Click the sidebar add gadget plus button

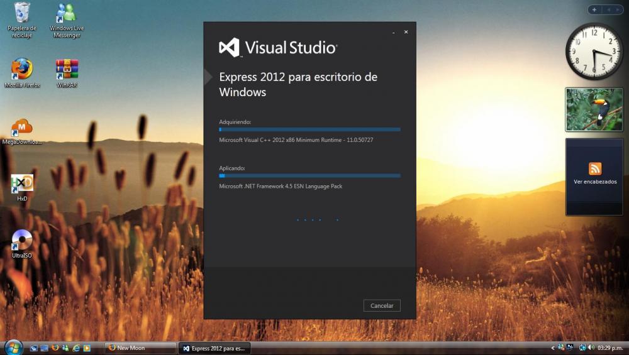[x=594, y=9]
